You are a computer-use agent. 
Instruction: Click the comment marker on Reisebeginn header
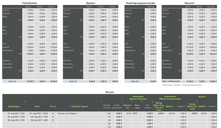[25, 102]
